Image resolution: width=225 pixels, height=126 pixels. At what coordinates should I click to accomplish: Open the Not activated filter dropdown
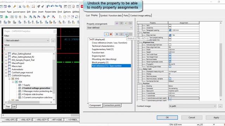(x=27, y=41)
